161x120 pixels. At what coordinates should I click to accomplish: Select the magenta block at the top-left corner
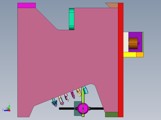[27, 5]
